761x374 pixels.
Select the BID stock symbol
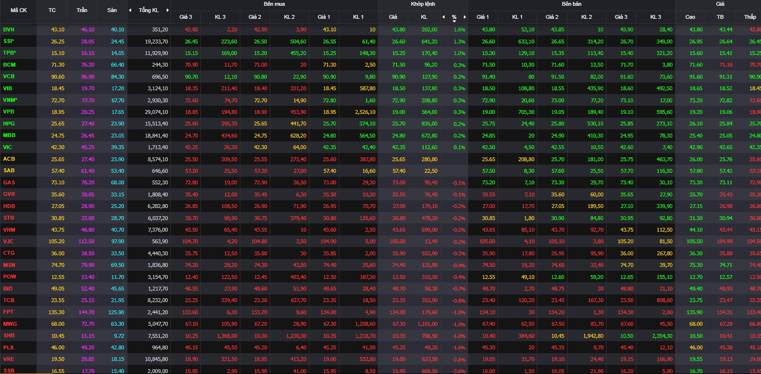8,289
